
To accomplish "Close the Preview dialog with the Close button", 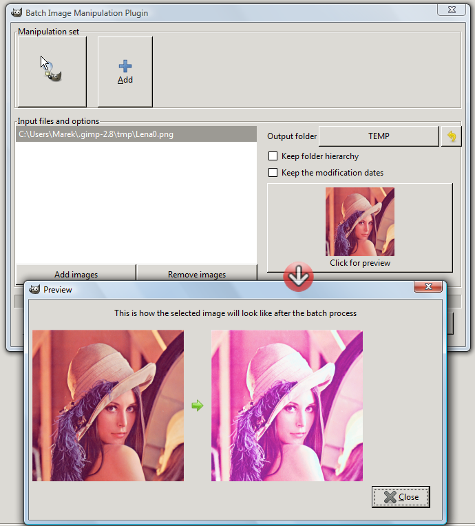I will (401, 497).
